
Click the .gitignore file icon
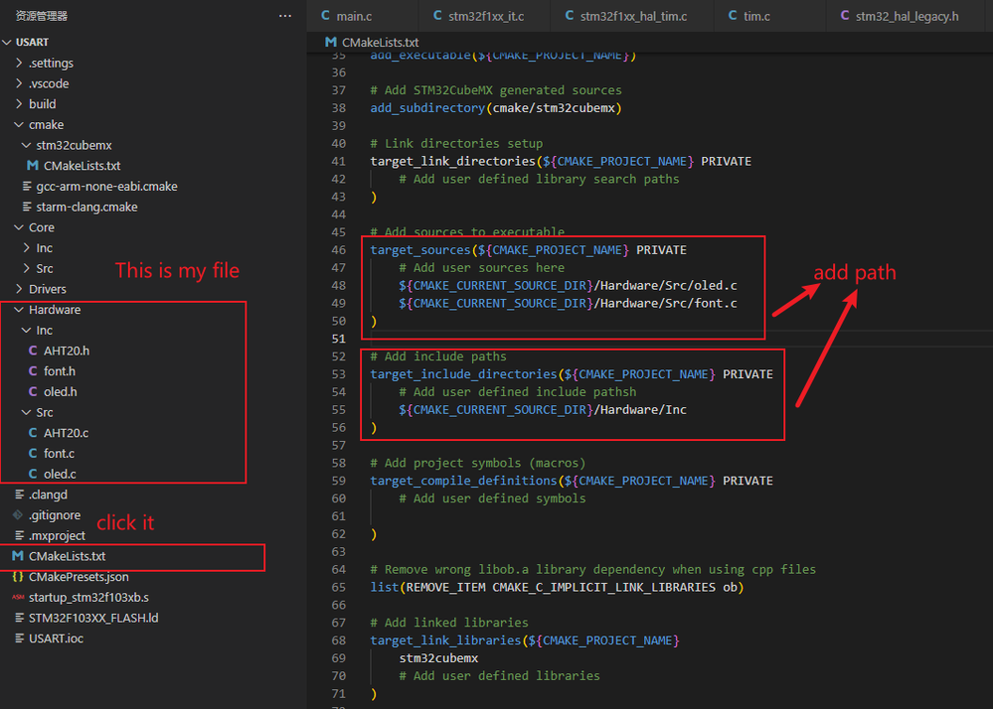pos(20,514)
